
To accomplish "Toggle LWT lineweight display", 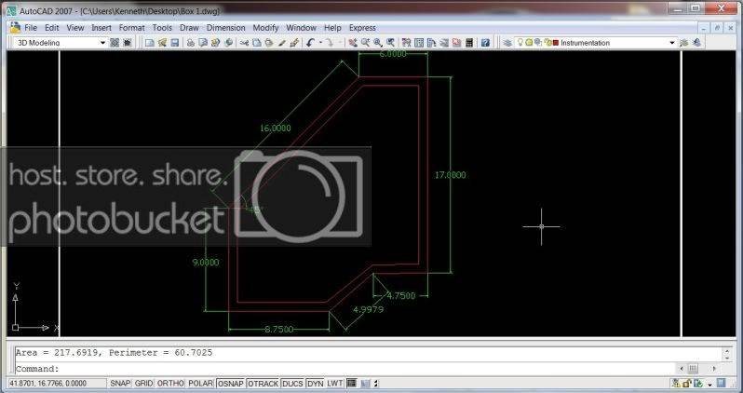I will (x=334, y=384).
